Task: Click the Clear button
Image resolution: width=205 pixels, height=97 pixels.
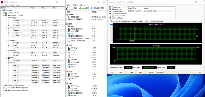Action: (132, 72)
